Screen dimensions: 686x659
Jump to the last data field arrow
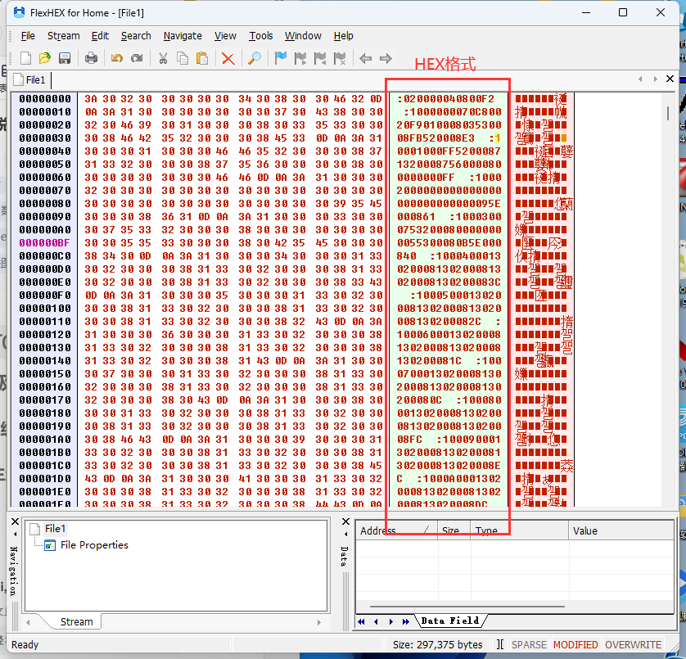click(x=406, y=621)
